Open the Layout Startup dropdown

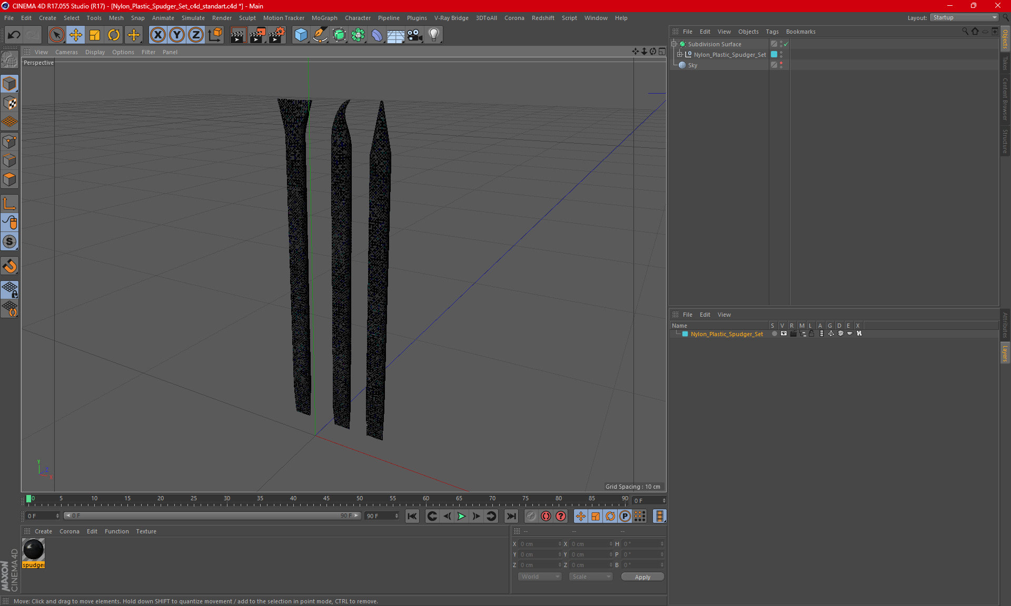coord(965,17)
